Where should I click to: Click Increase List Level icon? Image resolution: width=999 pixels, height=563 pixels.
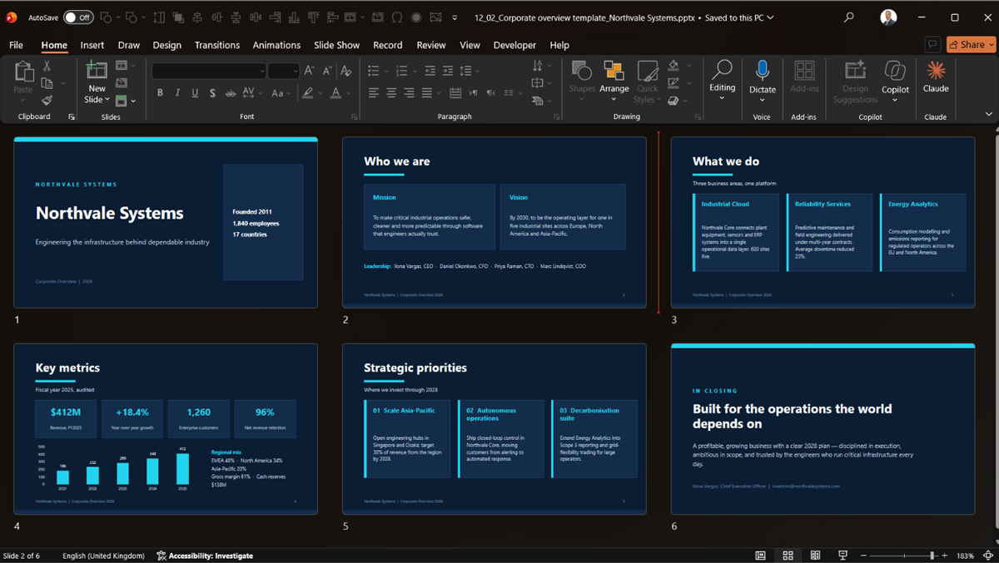click(x=447, y=71)
